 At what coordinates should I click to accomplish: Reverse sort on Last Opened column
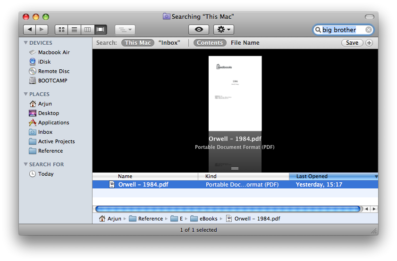click(334, 176)
